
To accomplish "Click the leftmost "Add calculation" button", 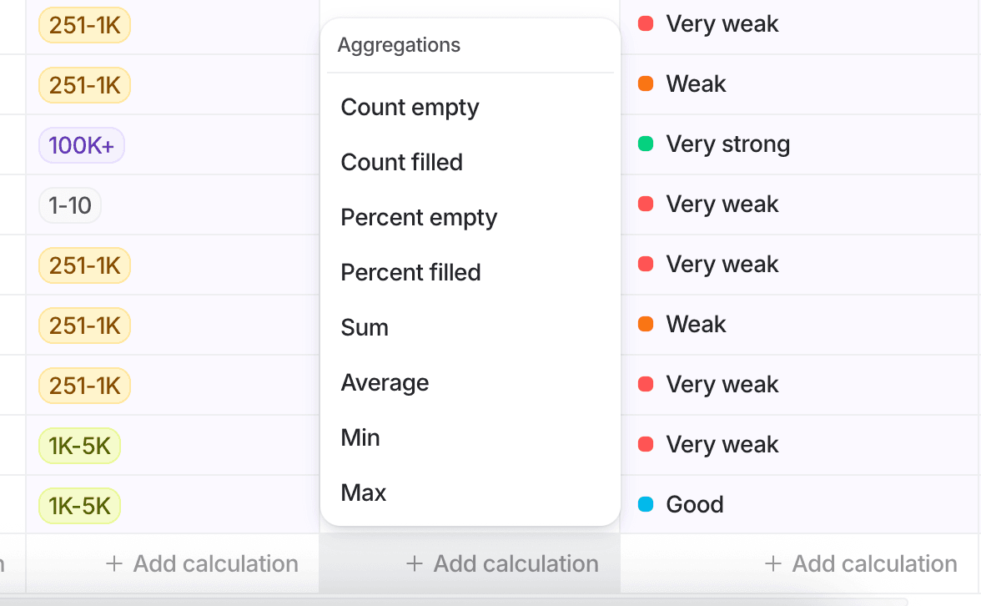I will point(203,563).
